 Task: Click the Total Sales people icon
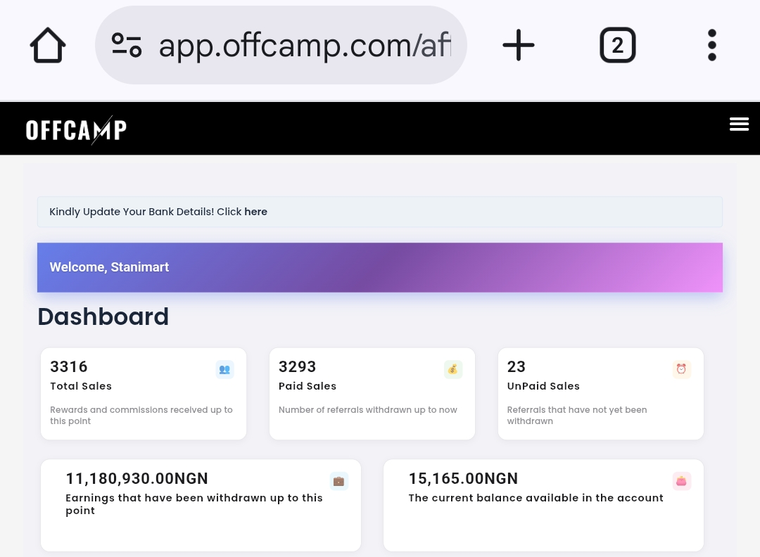click(224, 369)
